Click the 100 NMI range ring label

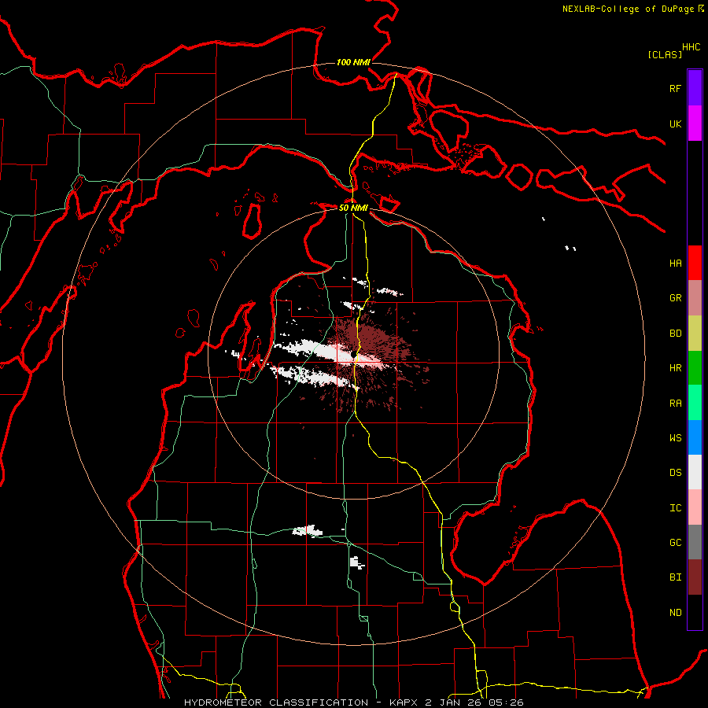click(353, 62)
